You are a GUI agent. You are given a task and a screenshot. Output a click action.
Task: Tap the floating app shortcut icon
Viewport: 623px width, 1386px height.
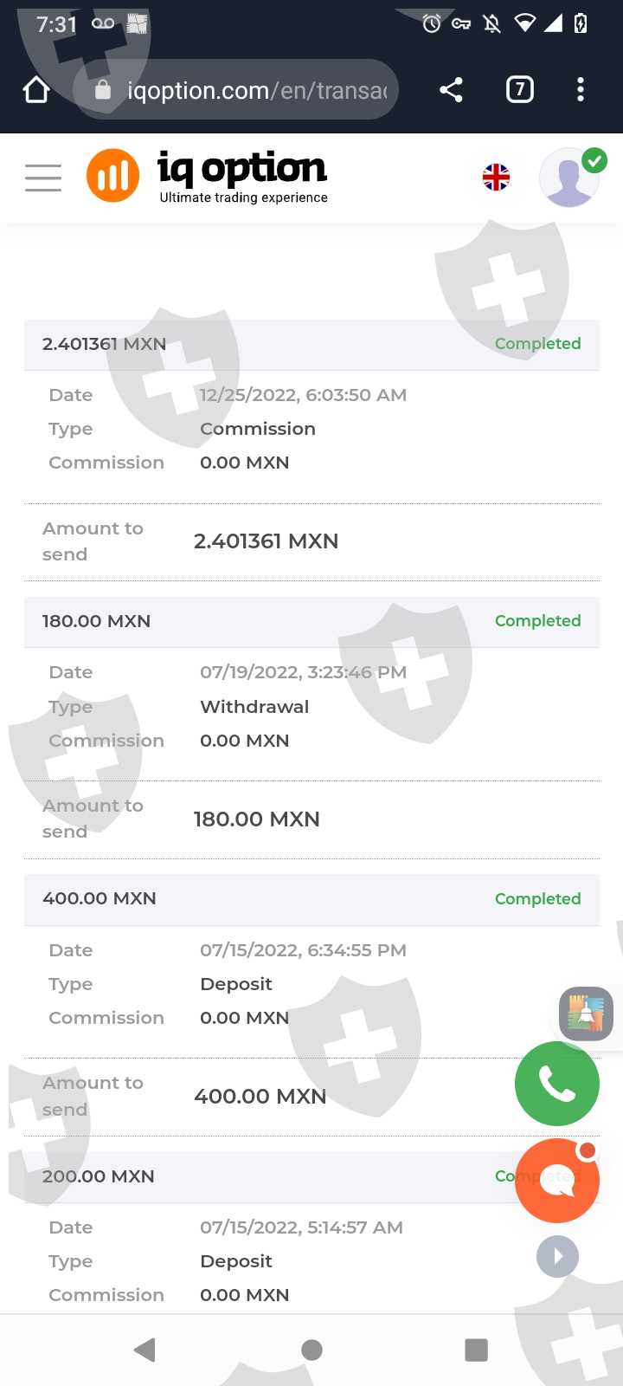(x=586, y=1014)
